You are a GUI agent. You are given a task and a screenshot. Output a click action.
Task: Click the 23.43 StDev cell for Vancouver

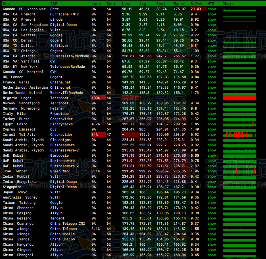click(x=197, y=9)
